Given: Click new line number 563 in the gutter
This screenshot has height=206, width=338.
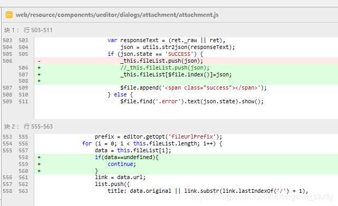Looking at the screenshot, I should coord(23,191).
